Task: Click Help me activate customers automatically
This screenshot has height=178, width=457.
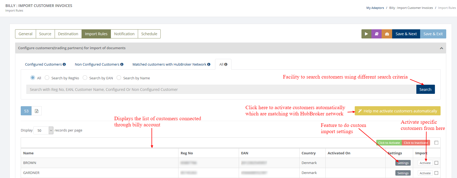Action: (x=398, y=111)
